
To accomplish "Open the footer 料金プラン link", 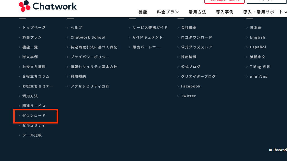I will click(x=32, y=37).
